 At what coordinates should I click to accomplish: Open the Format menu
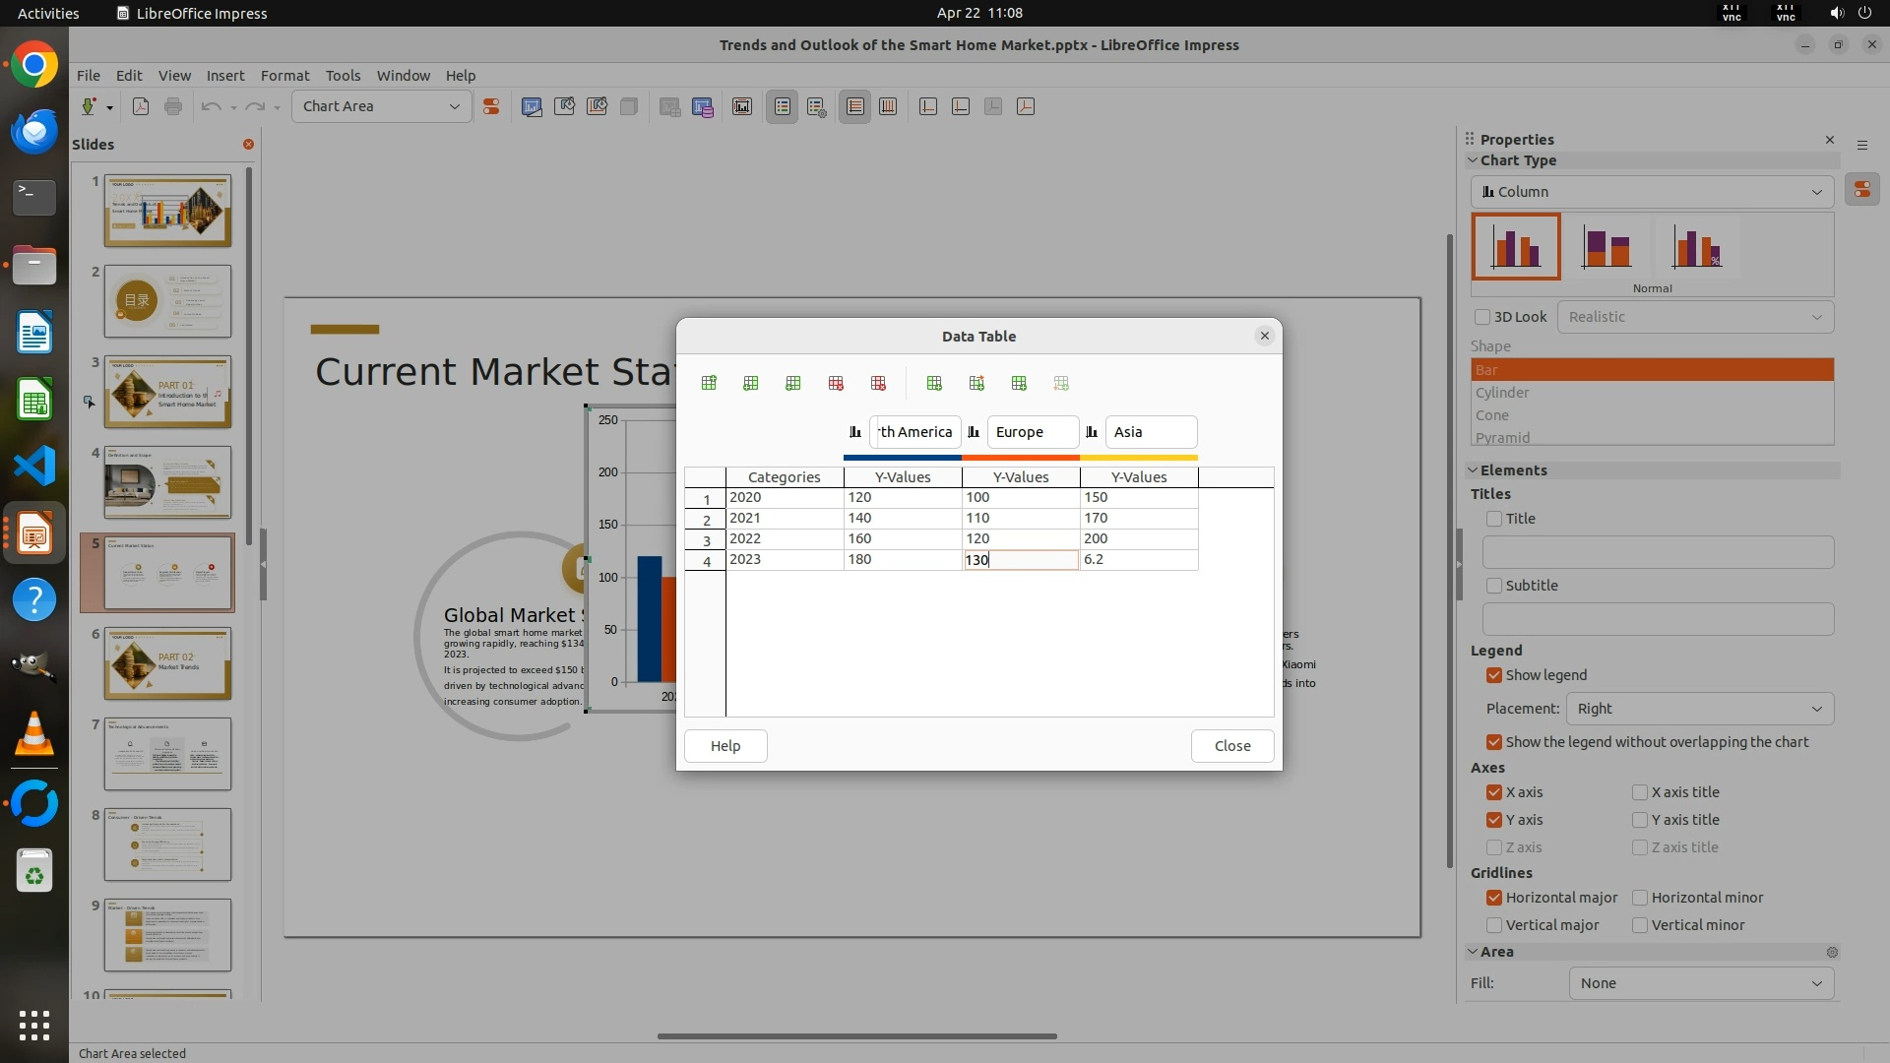pyautogui.click(x=284, y=76)
